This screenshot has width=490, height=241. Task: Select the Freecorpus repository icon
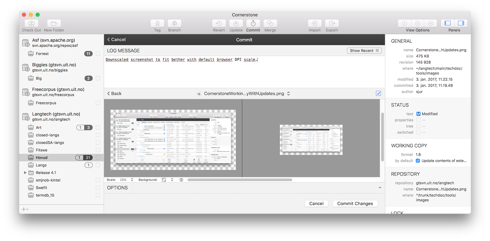tap(26, 92)
